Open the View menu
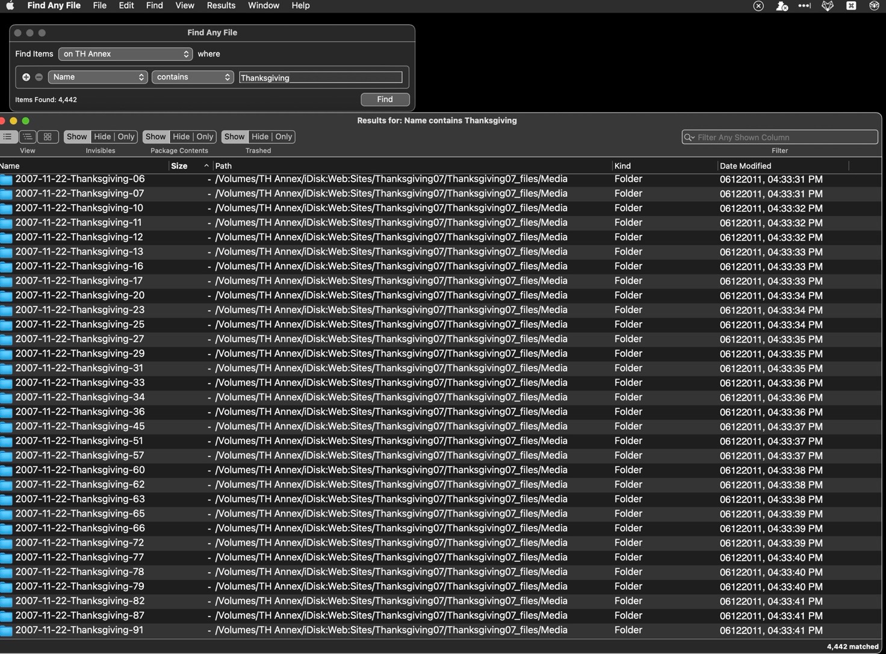 (185, 5)
